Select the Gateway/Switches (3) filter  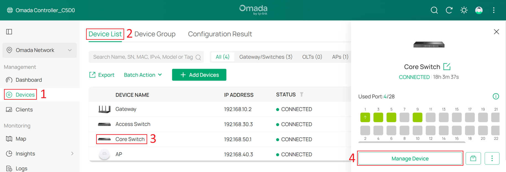266,57
